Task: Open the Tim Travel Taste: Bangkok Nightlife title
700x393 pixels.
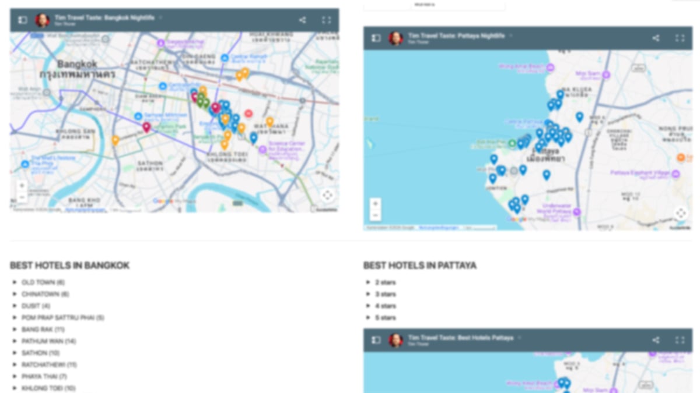Action: [x=105, y=17]
